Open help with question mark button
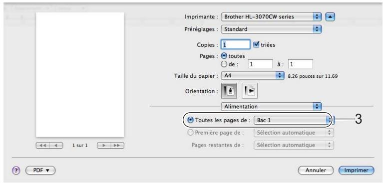The image size is (383, 183). click(15, 171)
